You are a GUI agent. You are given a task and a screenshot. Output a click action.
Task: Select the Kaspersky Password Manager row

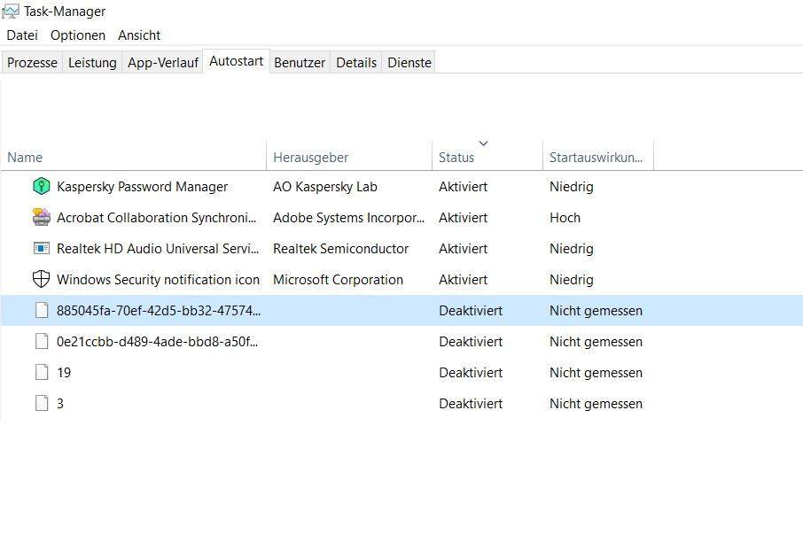401,186
